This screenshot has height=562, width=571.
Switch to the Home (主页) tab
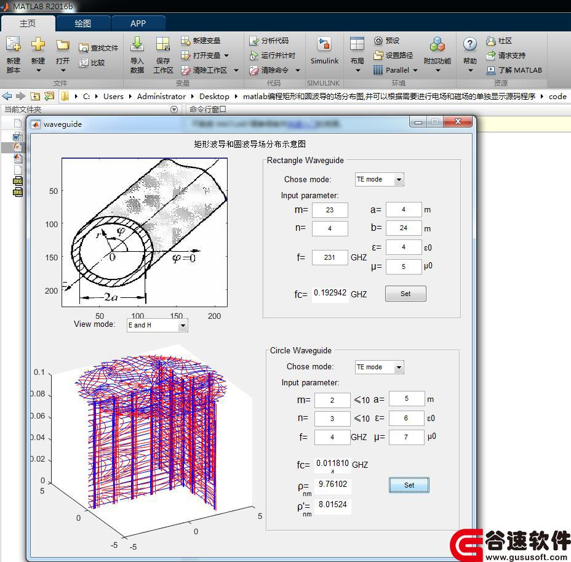pos(28,23)
